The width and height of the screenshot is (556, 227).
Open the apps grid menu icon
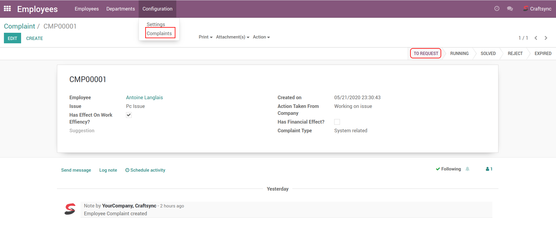click(x=7, y=9)
